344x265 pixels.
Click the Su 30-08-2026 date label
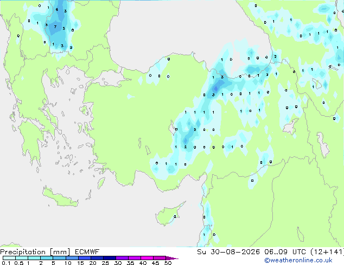[228, 252]
